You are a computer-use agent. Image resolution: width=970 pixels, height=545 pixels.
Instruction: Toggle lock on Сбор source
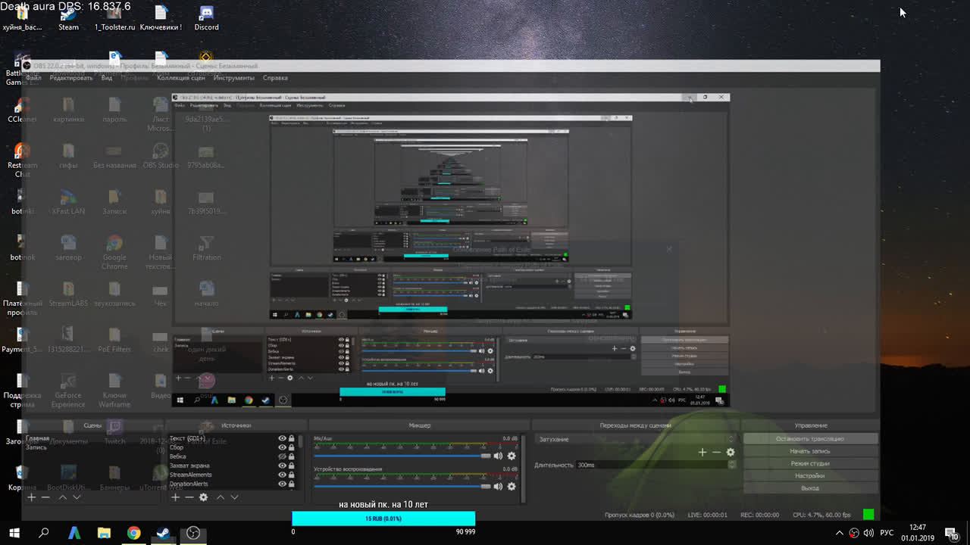[292, 447]
